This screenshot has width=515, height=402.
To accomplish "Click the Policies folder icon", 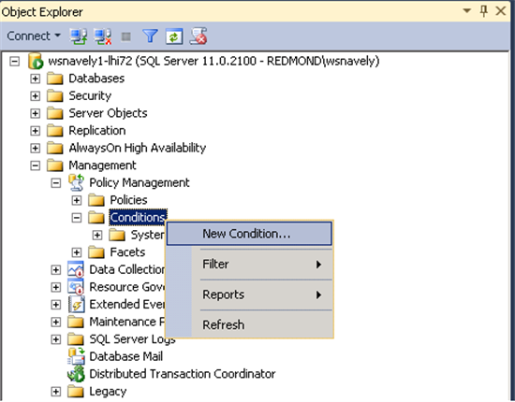I will point(96,200).
